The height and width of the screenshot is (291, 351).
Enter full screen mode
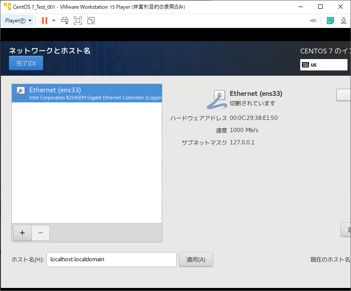[x=78, y=21]
